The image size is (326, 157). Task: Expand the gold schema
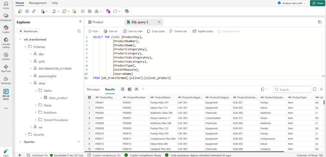[31, 61]
